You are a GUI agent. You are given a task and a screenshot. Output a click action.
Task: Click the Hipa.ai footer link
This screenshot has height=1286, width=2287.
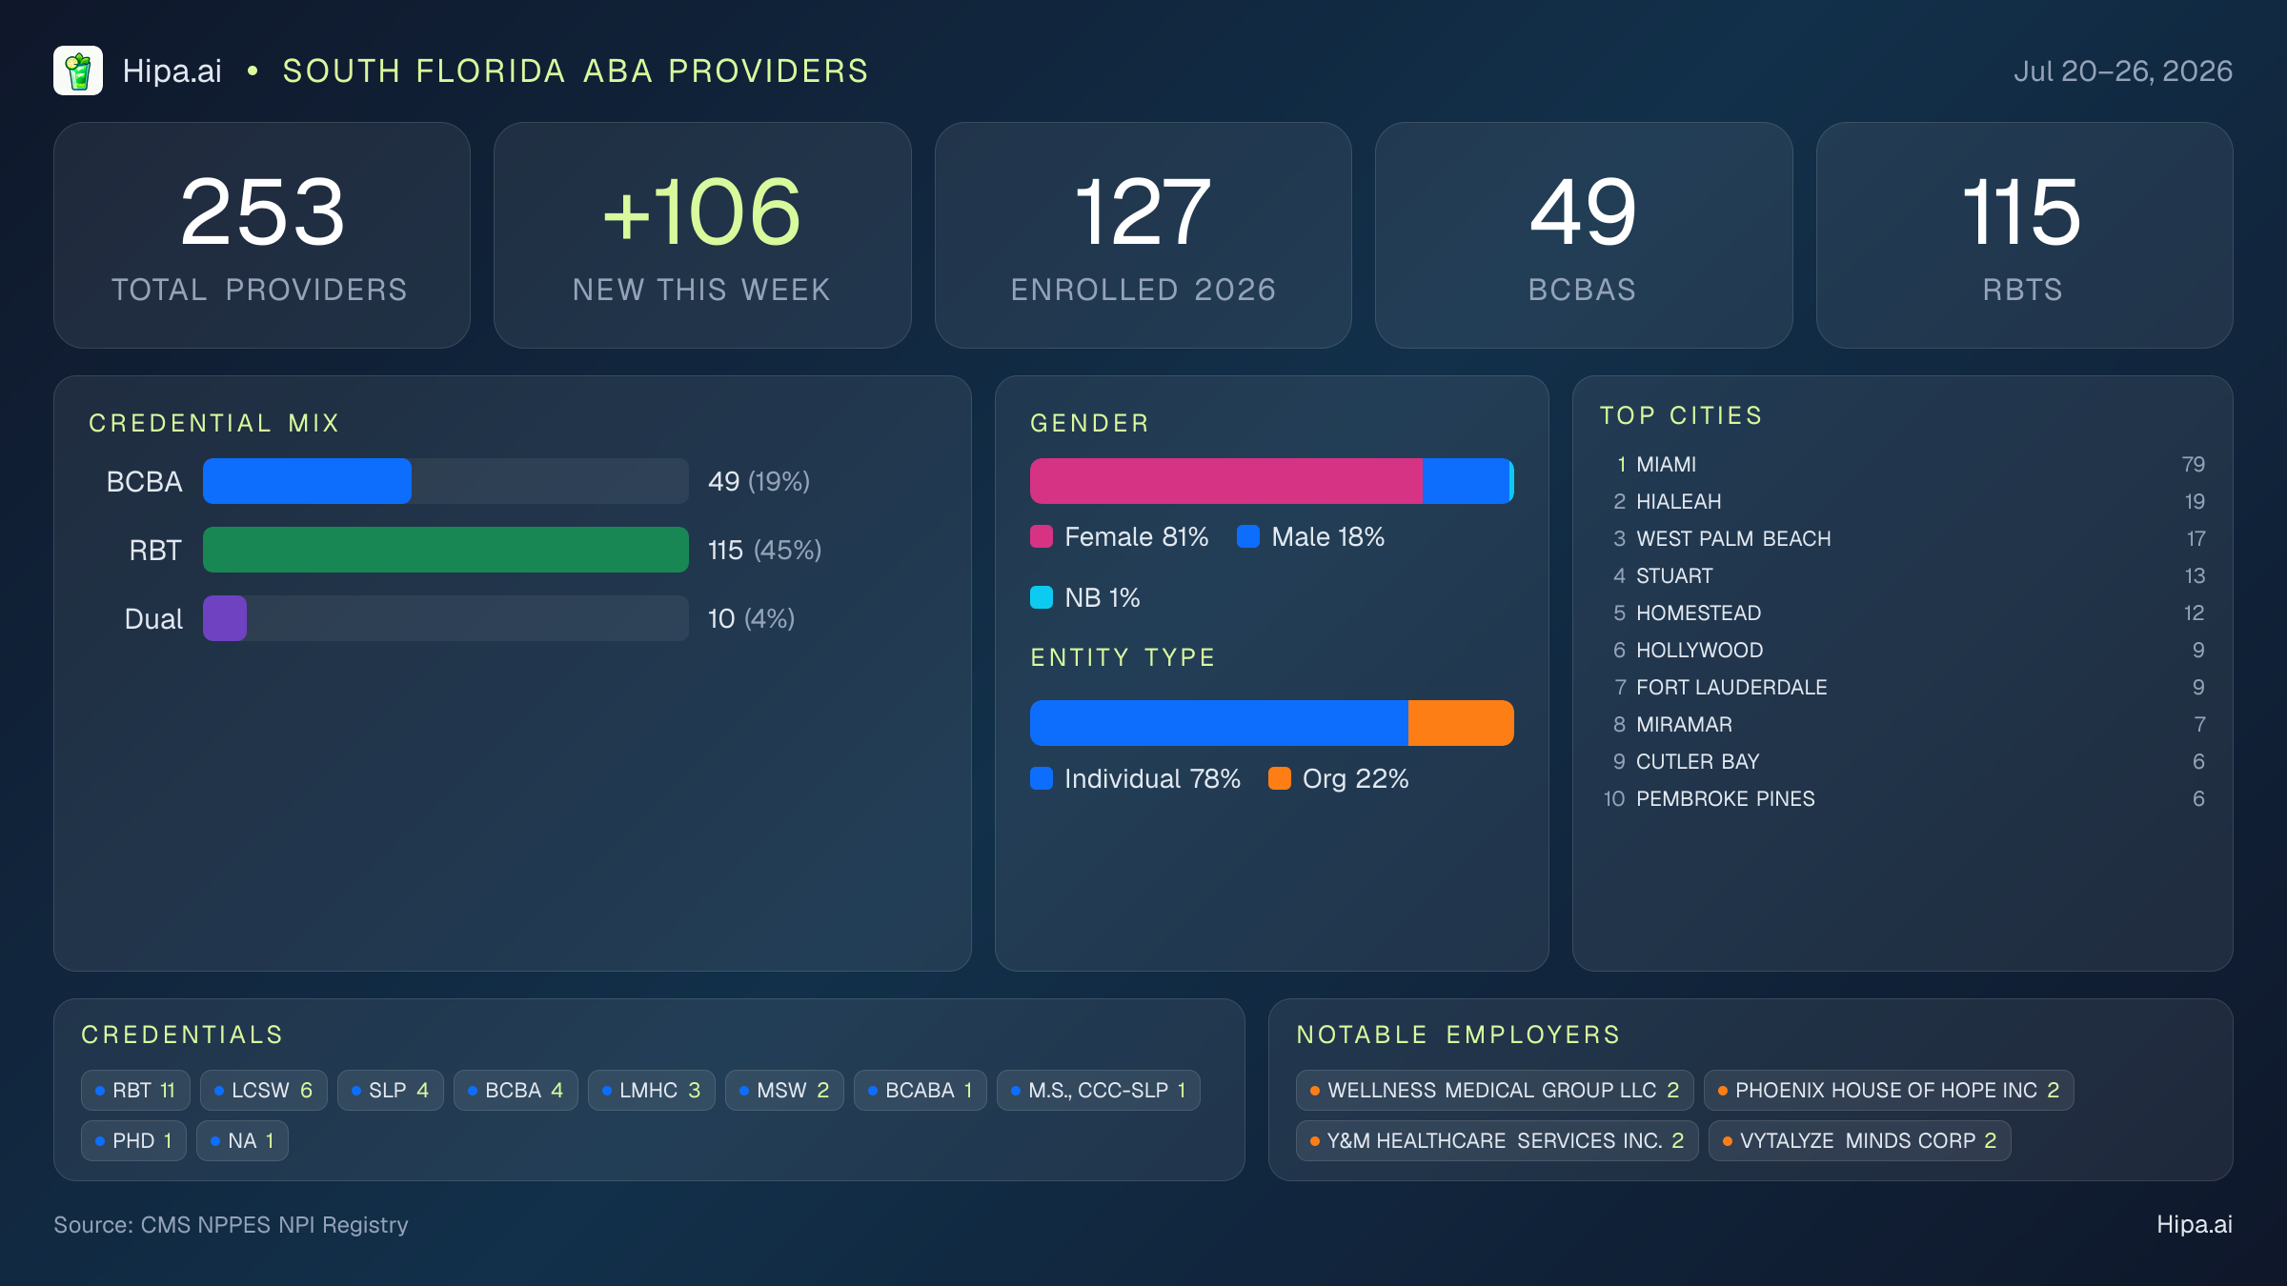pyautogui.click(x=2195, y=1224)
